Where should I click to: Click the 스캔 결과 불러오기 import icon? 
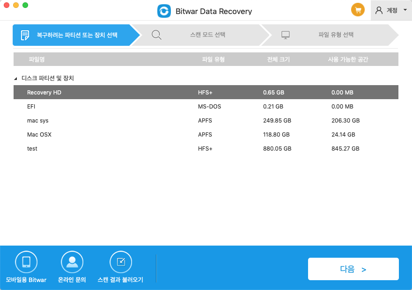pyautogui.click(x=121, y=262)
